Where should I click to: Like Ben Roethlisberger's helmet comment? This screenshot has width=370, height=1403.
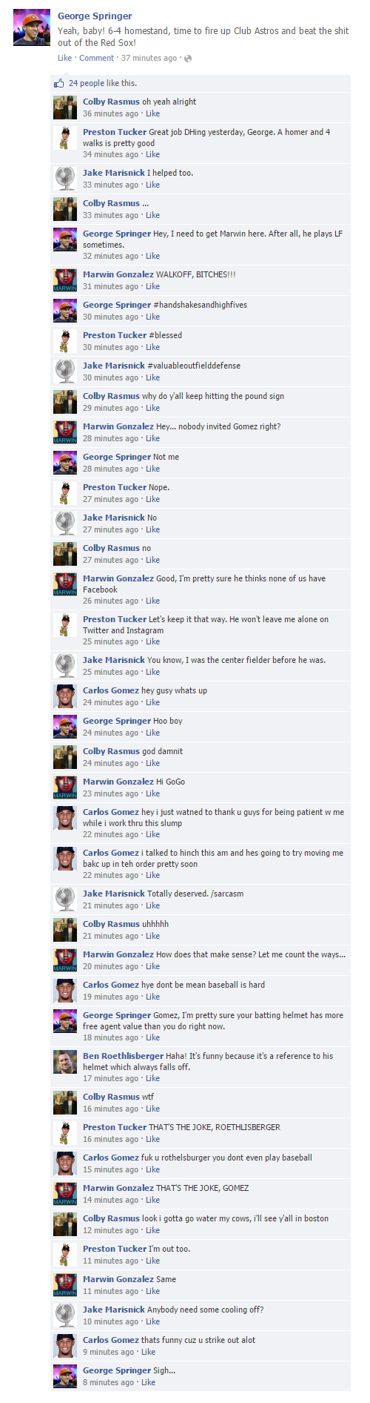pos(152,1078)
